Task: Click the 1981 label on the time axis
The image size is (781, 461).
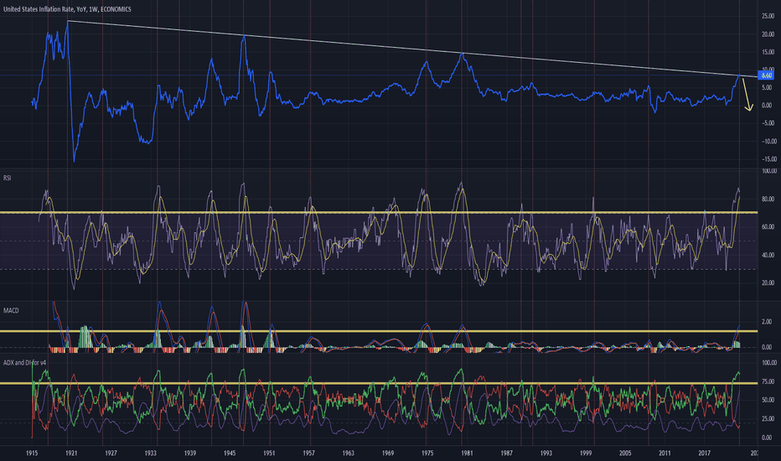Action: click(x=467, y=453)
